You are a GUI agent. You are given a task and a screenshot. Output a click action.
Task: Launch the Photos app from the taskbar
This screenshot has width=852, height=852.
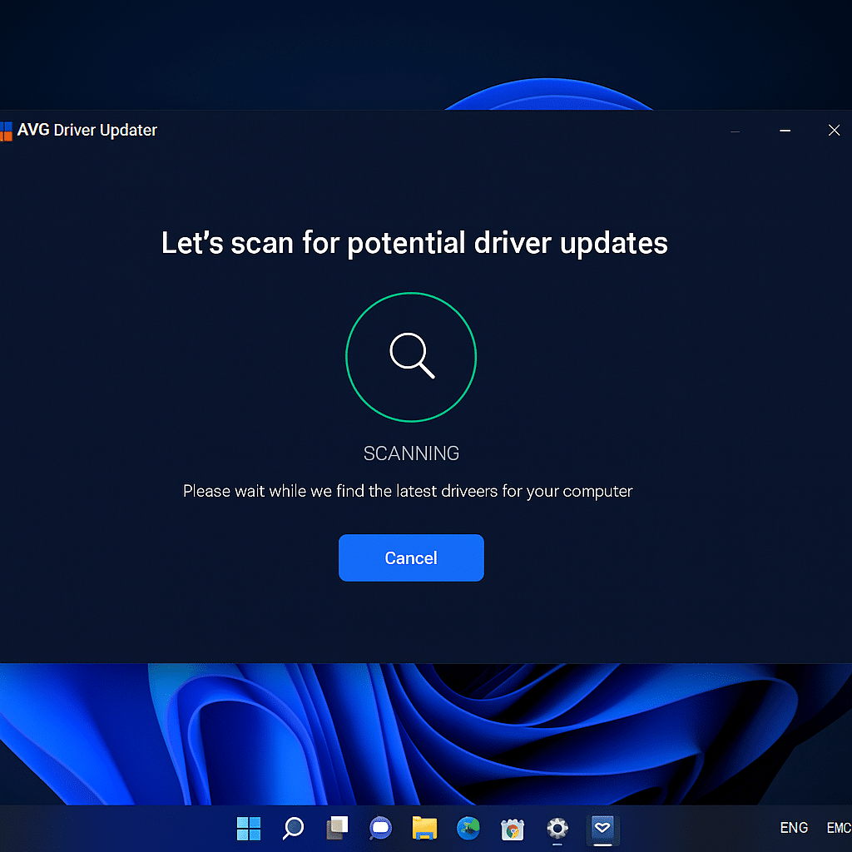pos(513,829)
